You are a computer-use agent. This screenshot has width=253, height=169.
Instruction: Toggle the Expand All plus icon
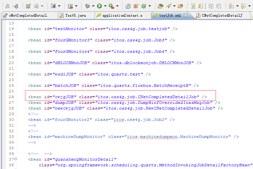coord(211,6)
